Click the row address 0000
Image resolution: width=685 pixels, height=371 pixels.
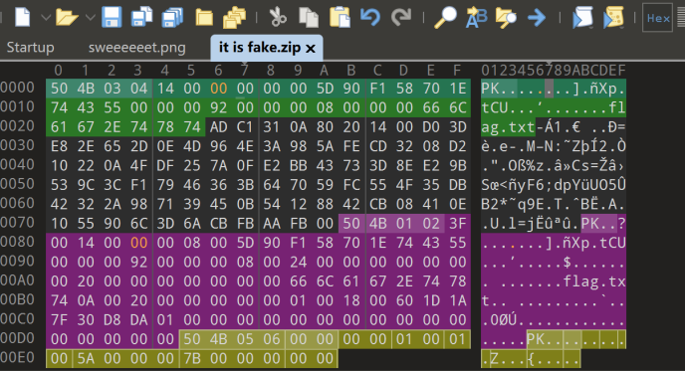pyautogui.click(x=18, y=88)
